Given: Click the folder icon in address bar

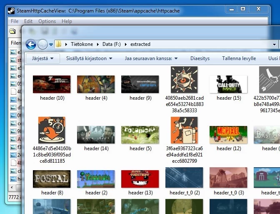Looking at the screenshot, I should pos(59,44).
